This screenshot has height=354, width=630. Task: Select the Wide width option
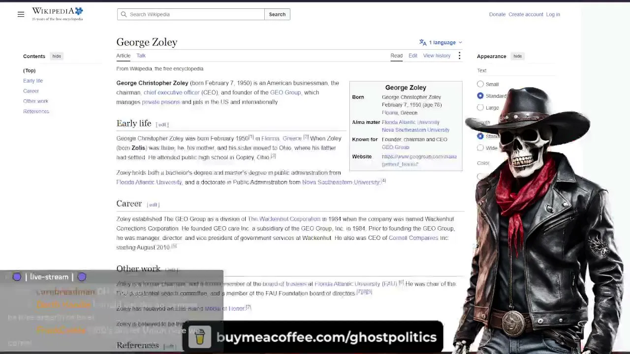[480, 148]
